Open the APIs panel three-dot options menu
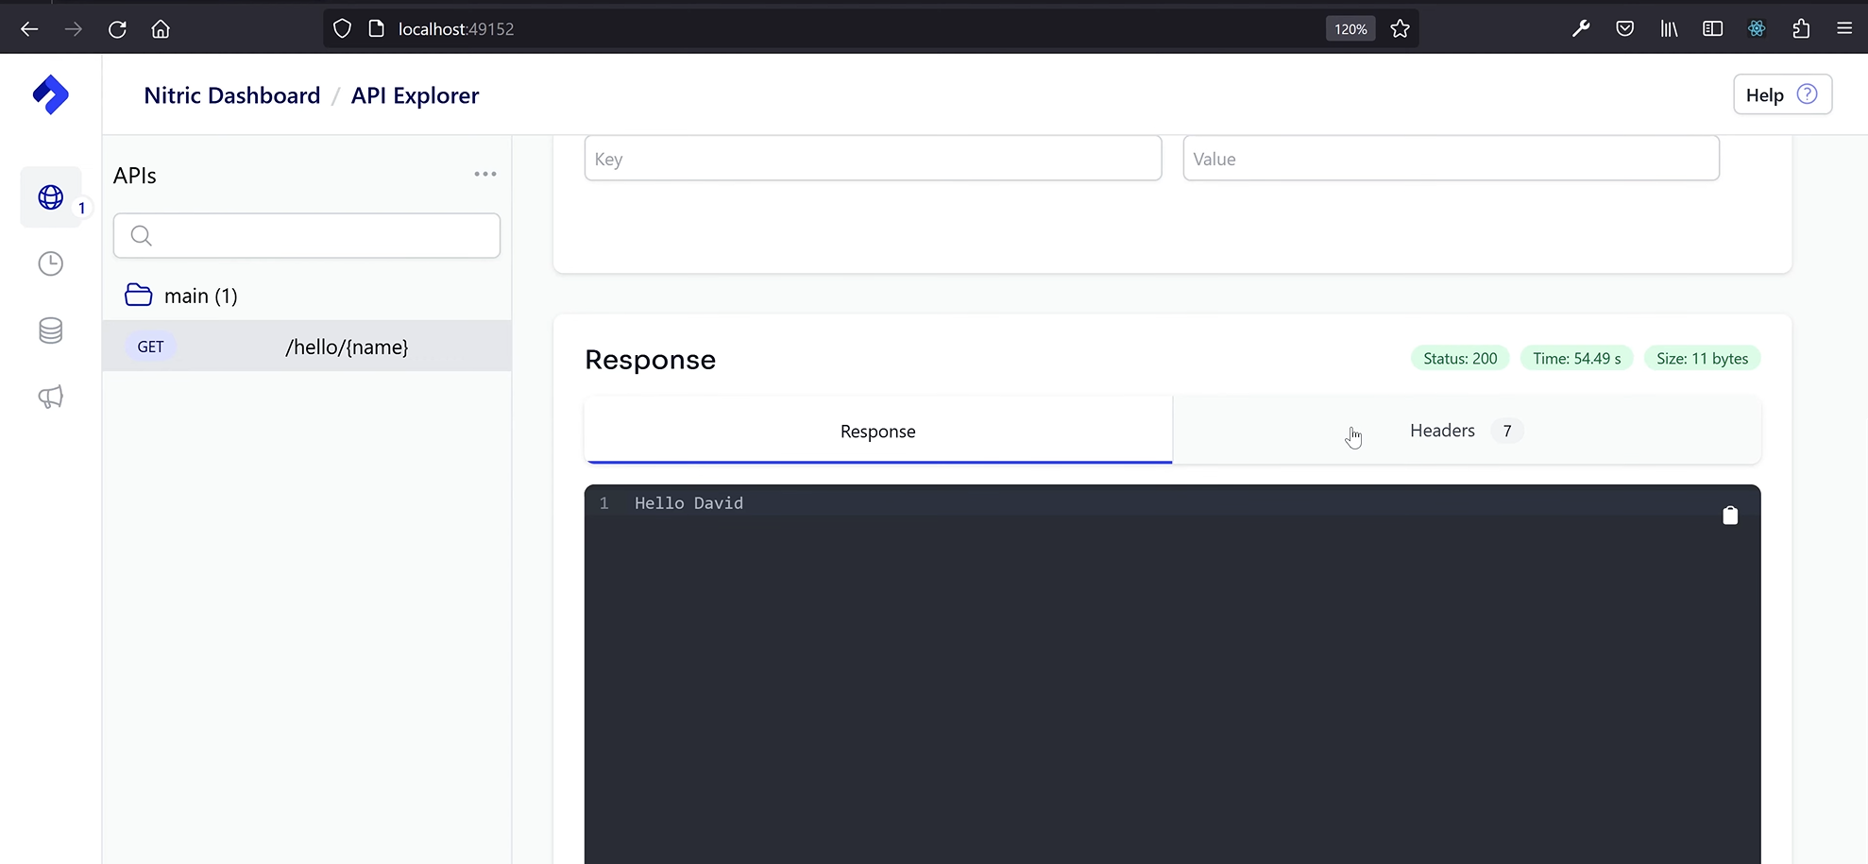 click(484, 174)
